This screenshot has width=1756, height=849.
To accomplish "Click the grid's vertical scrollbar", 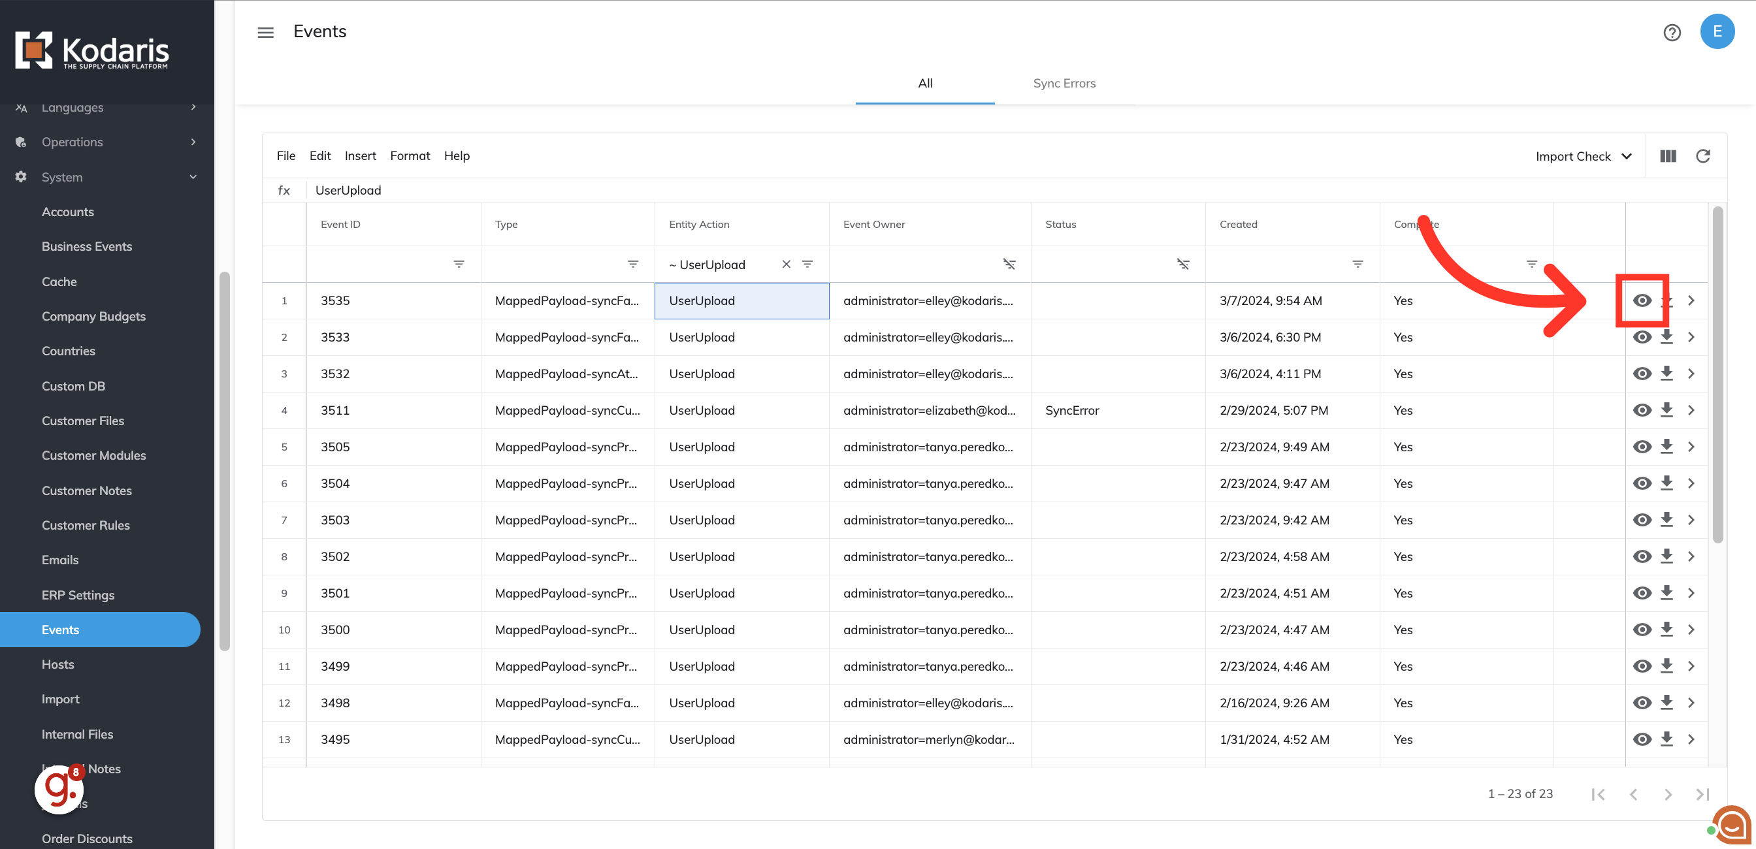I will (x=1717, y=375).
